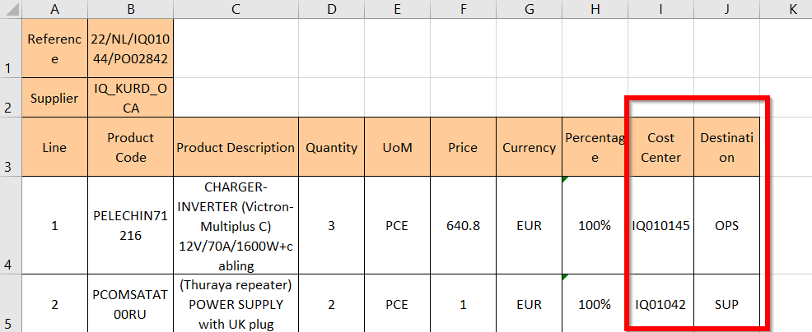812x332 pixels.
Task: Click the column C header
Action: [x=236, y=9]
